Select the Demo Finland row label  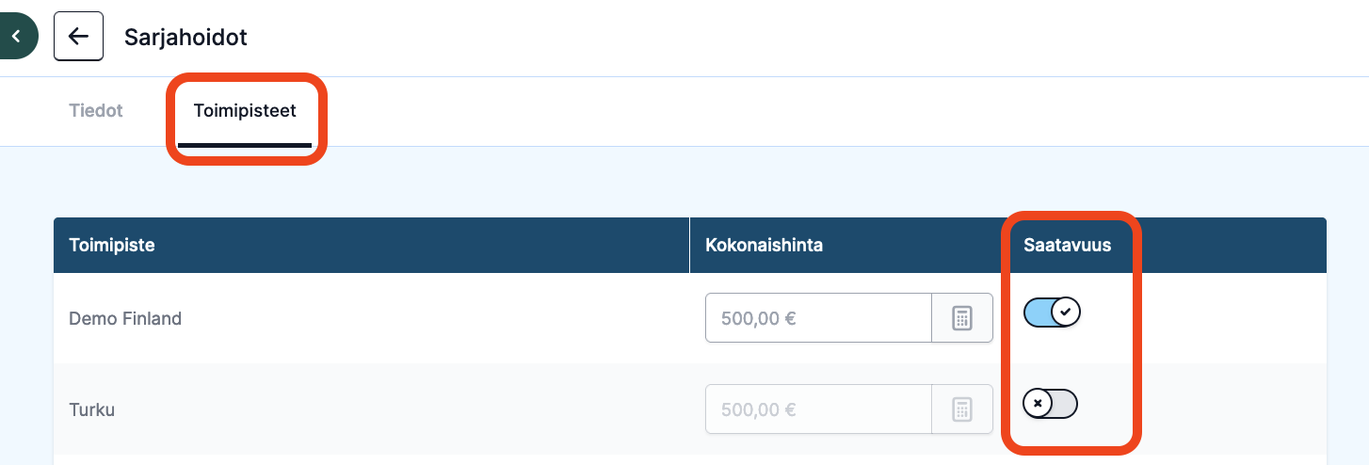coord(125,319)
